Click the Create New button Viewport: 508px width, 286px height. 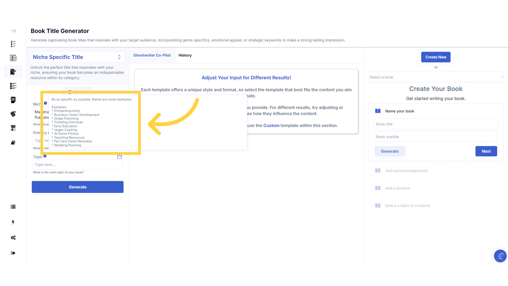436,57
